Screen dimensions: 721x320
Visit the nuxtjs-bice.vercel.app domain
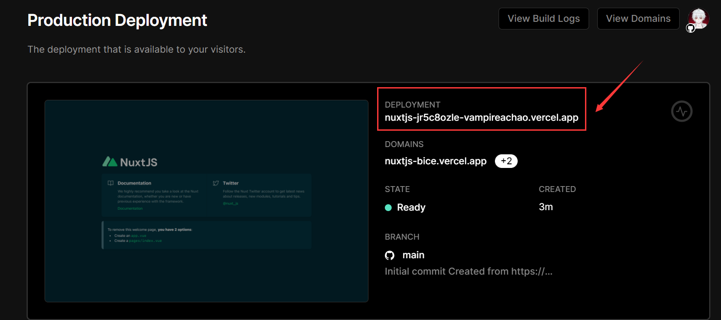pos(436,161)
